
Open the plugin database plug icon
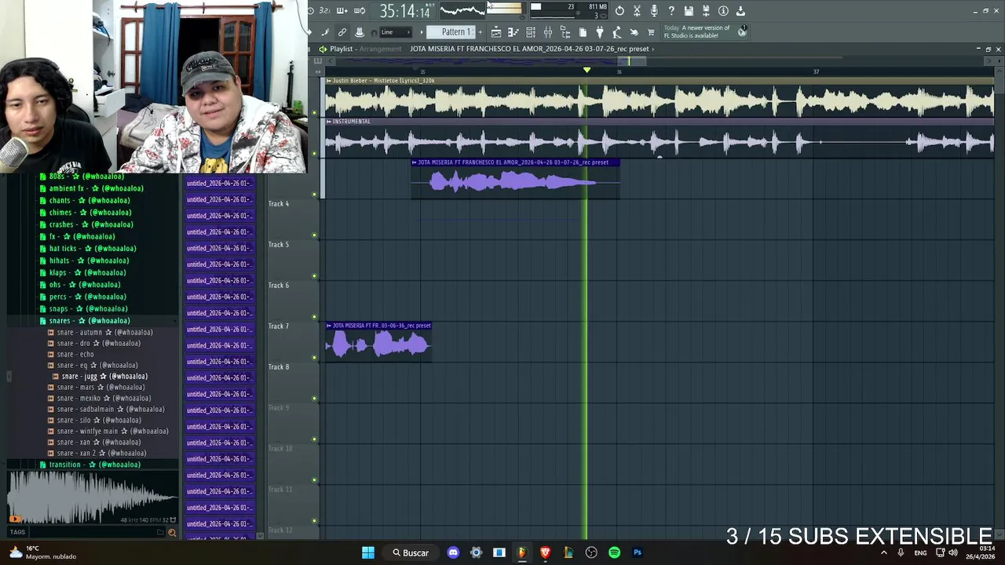600,32
